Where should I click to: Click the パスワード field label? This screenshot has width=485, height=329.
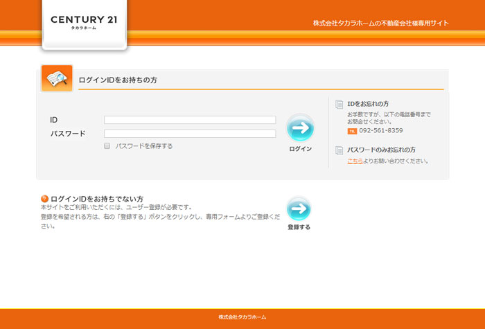click(x=68, y=134)
